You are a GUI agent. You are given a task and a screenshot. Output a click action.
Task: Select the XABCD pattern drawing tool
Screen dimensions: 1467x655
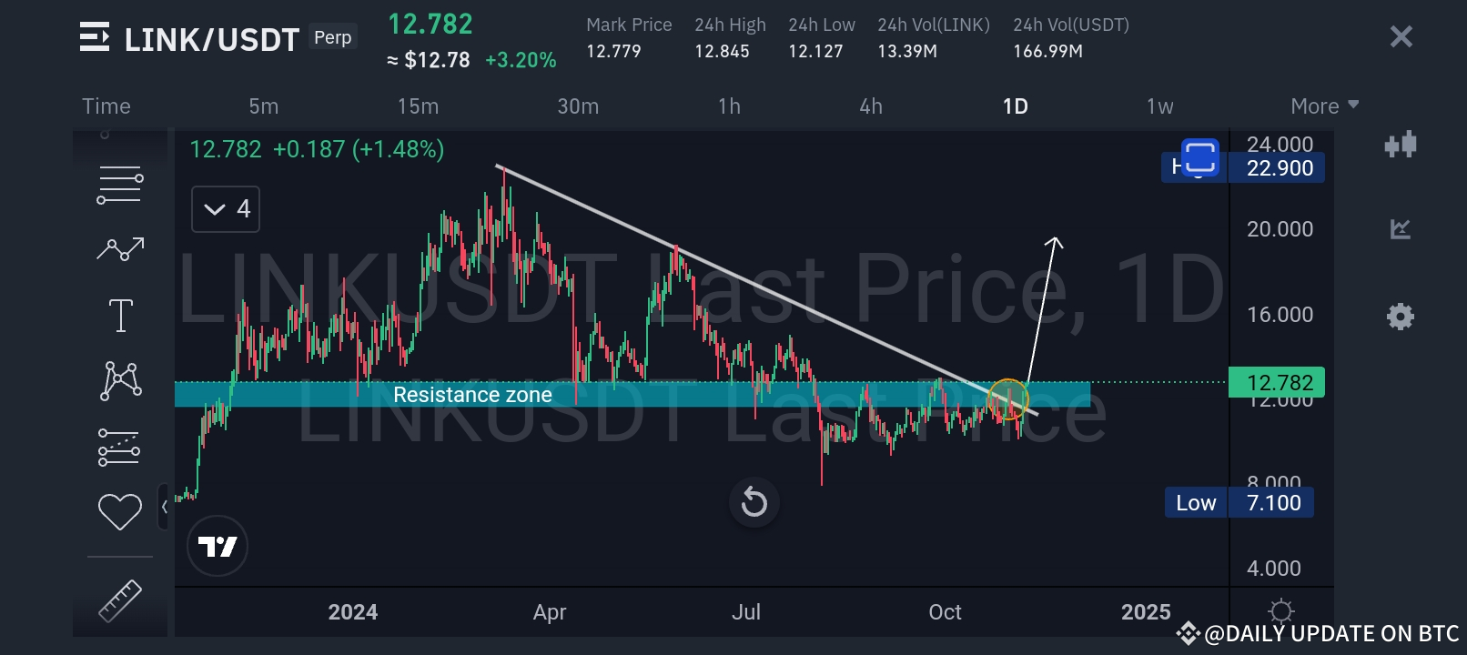point(120,380)
